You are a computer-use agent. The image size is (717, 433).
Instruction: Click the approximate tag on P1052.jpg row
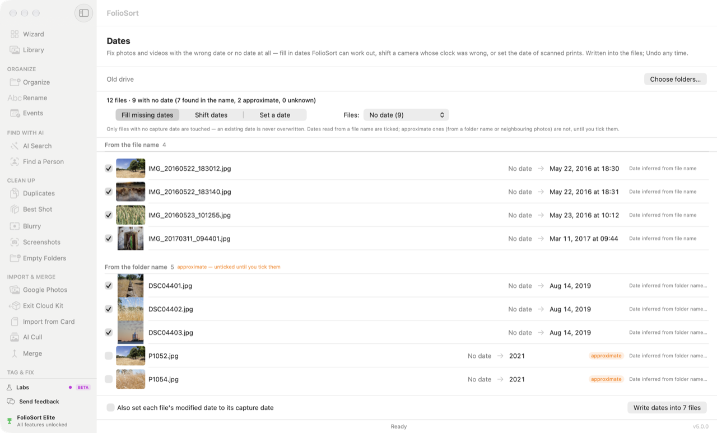pos(606,356)
